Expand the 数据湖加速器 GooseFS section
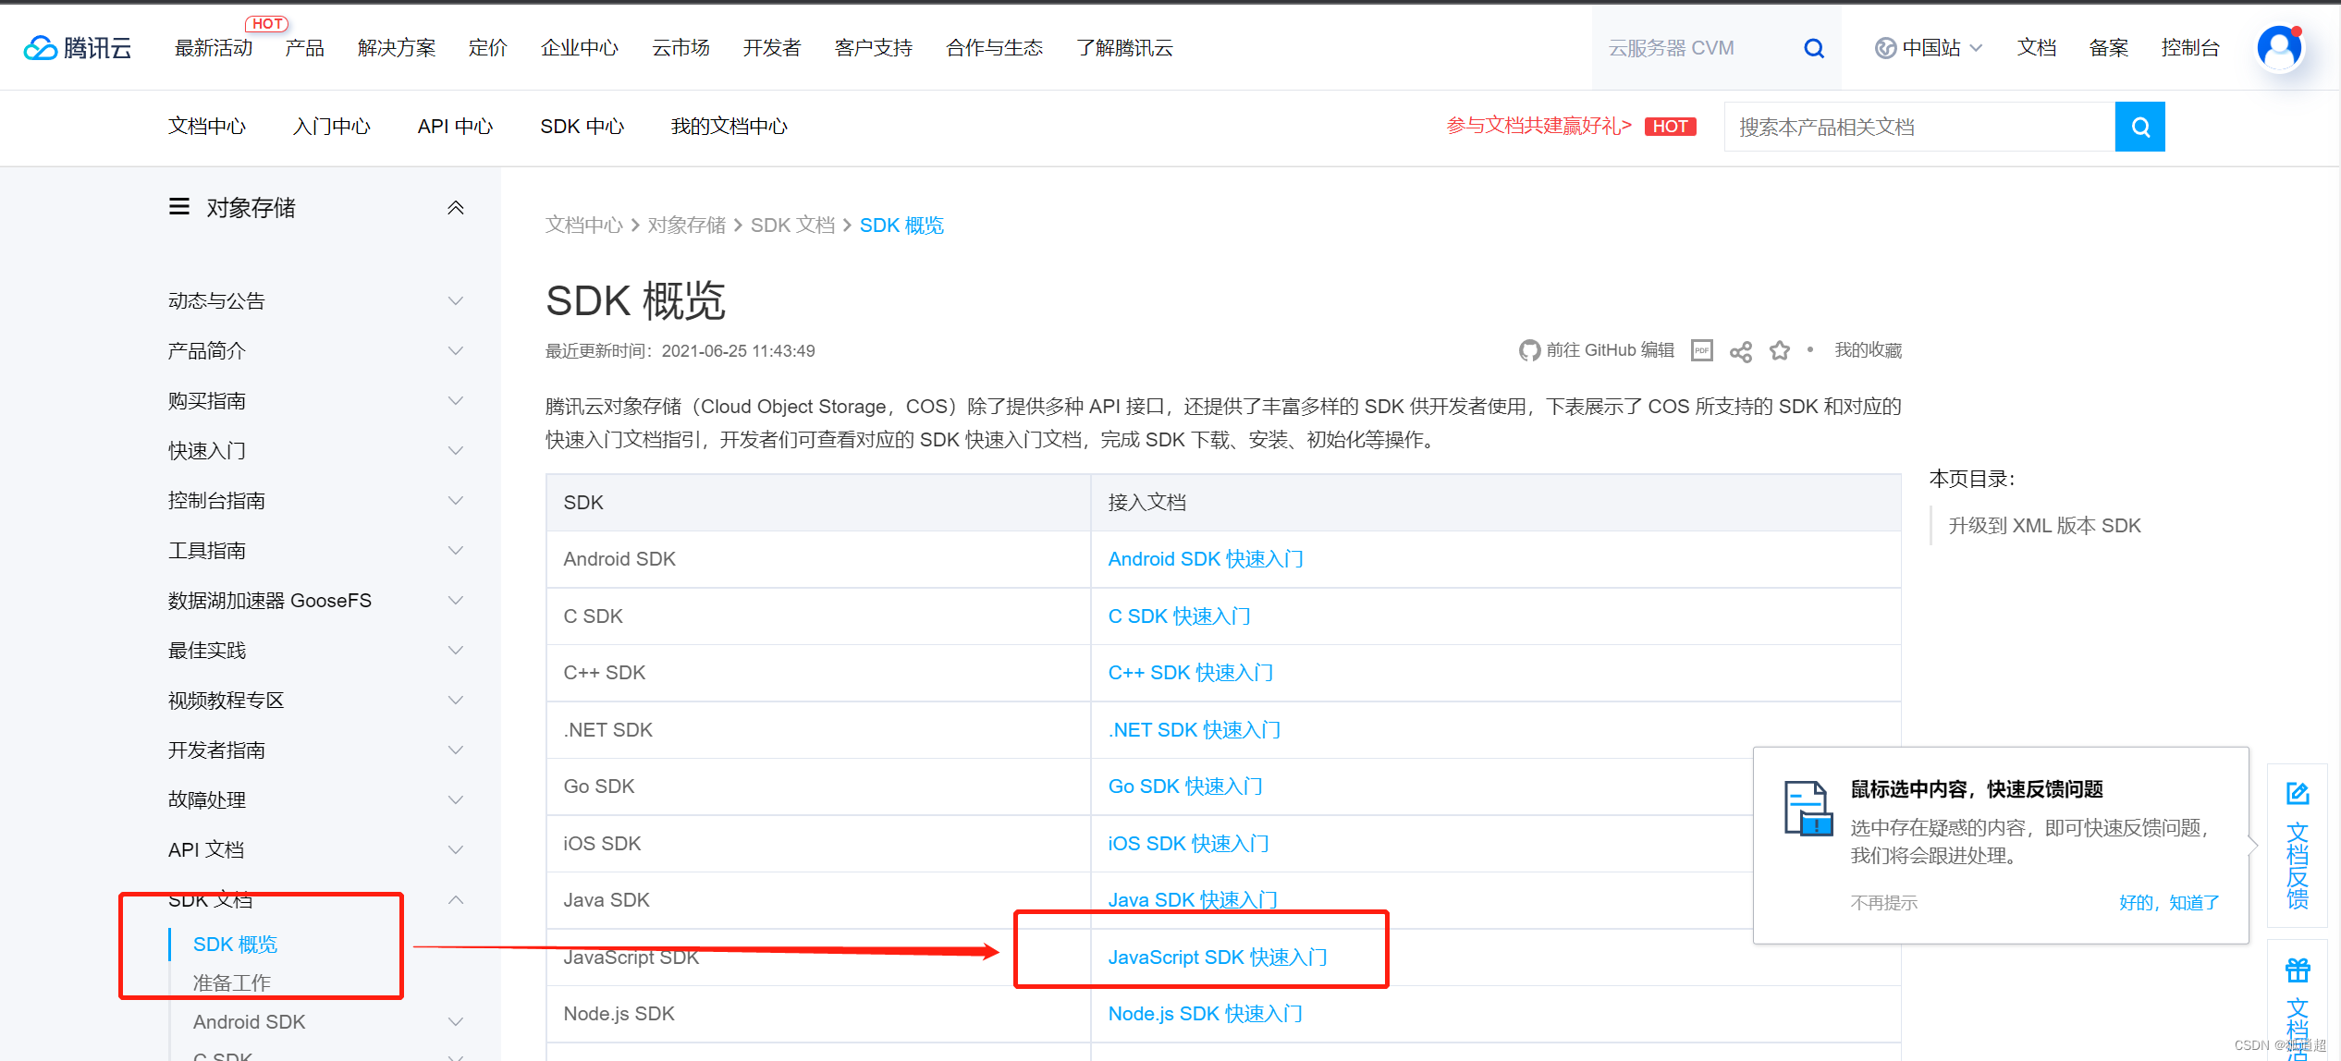The height and width of the screenshot is (1061, 2341). 456,600
